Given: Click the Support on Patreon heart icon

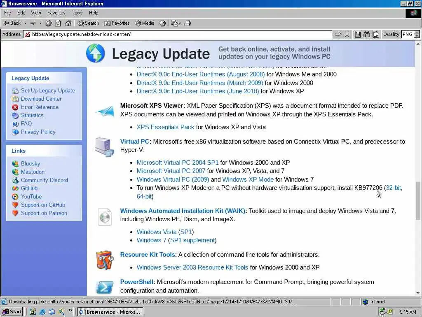Looking at the screenshot, I should [x=15, y=213].
